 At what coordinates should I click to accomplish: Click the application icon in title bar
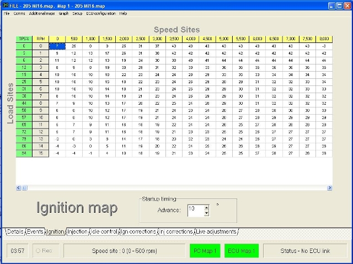tap(4, 4)
